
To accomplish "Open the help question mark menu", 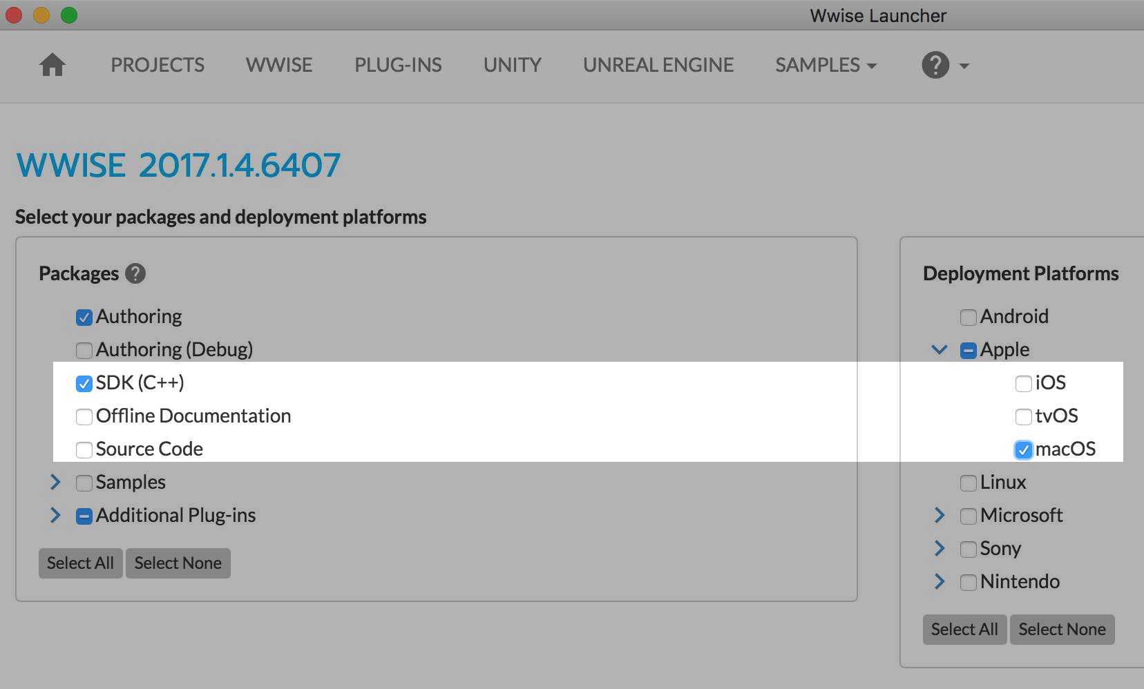I will point(944,66).
